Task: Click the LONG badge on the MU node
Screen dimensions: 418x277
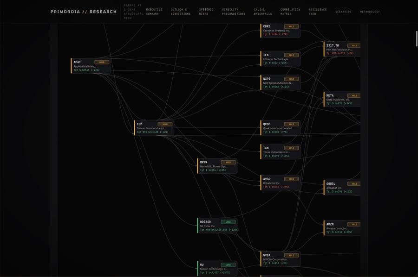Action: click(x=228, y=265)
